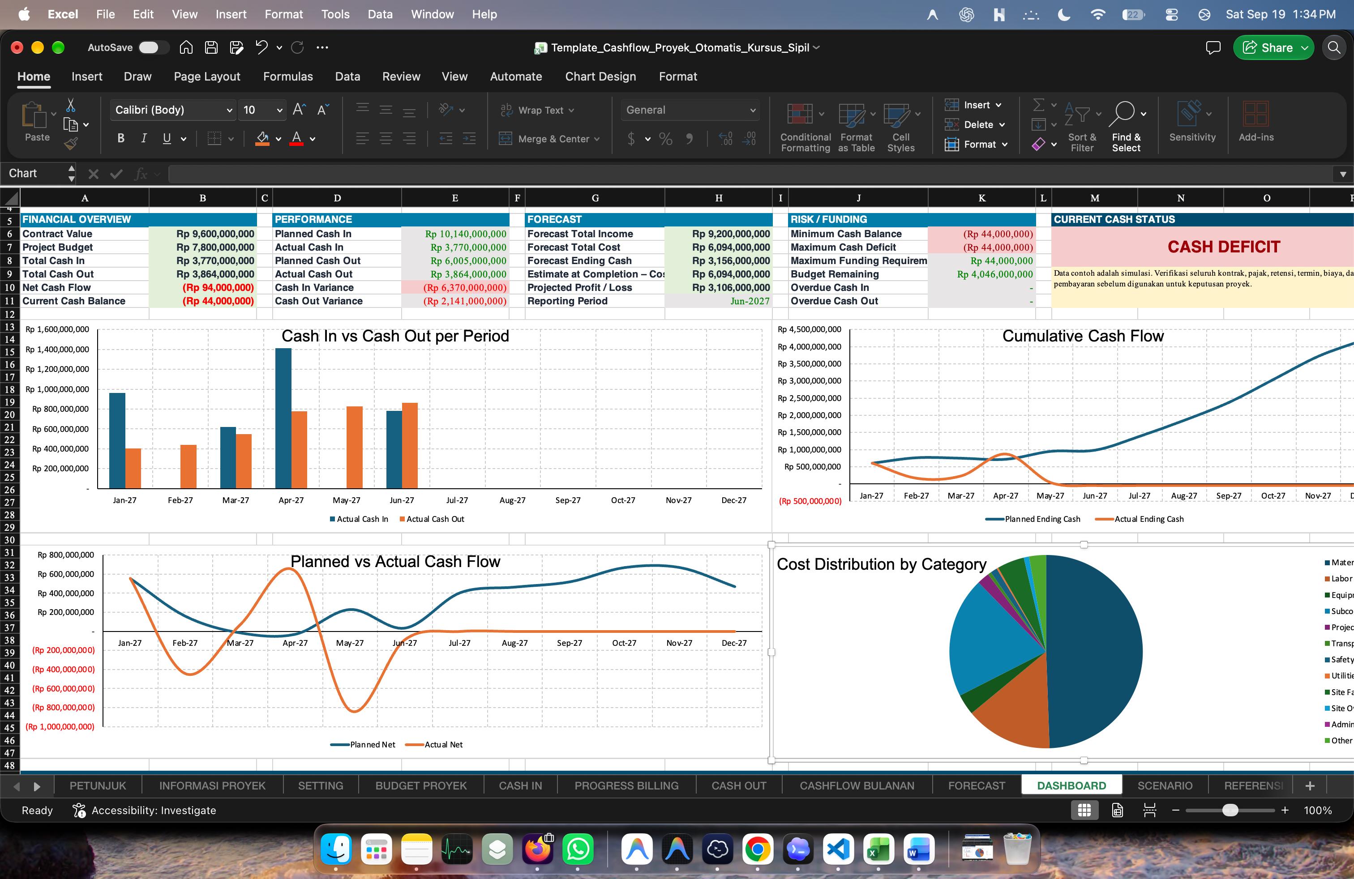The image size is (1354, 879).
Task: Click the Cut scissors icon
Action: click(x=71, y=105)
